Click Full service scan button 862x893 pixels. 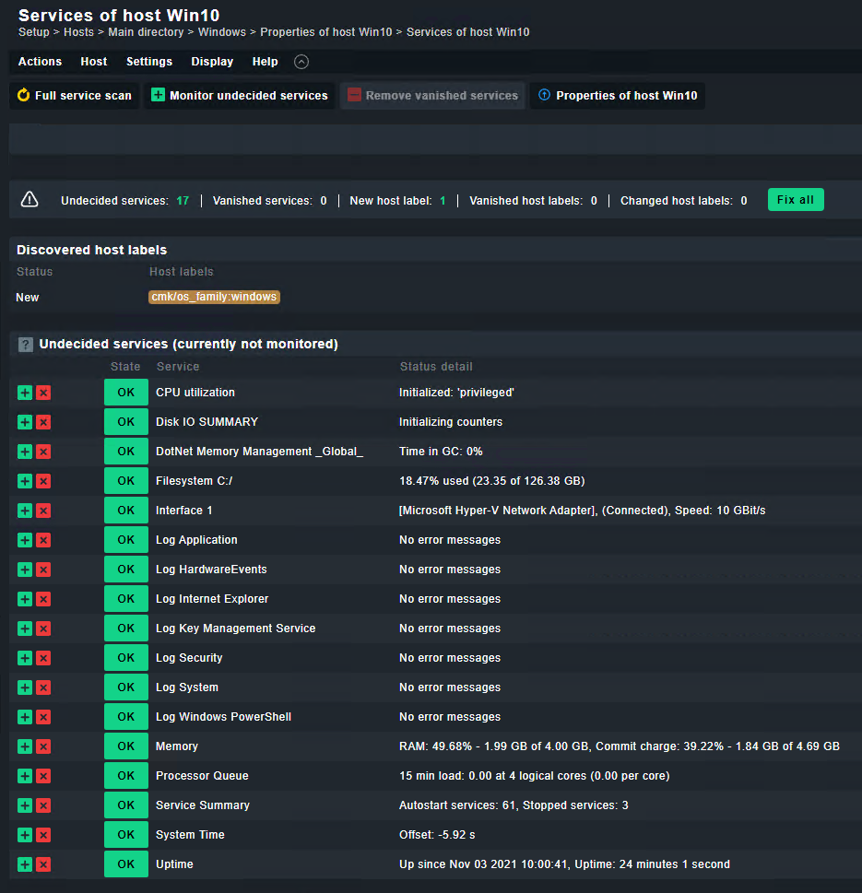click(x=75, y=96)
